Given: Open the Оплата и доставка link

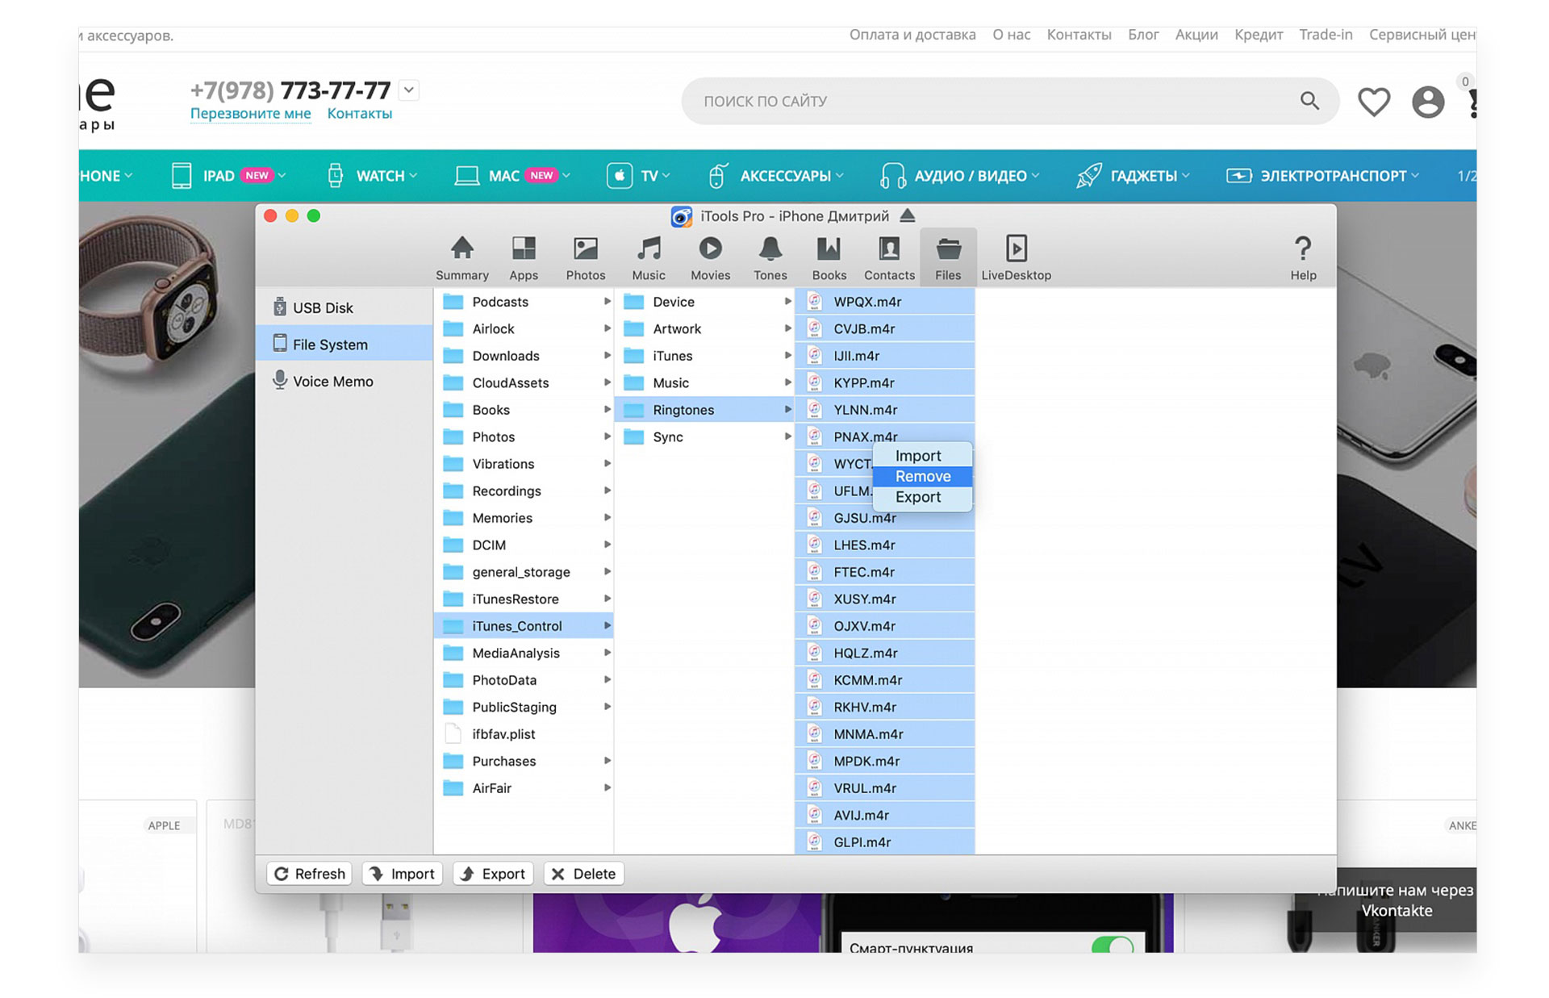Looking at the screenshot, I should coord(912,35).
